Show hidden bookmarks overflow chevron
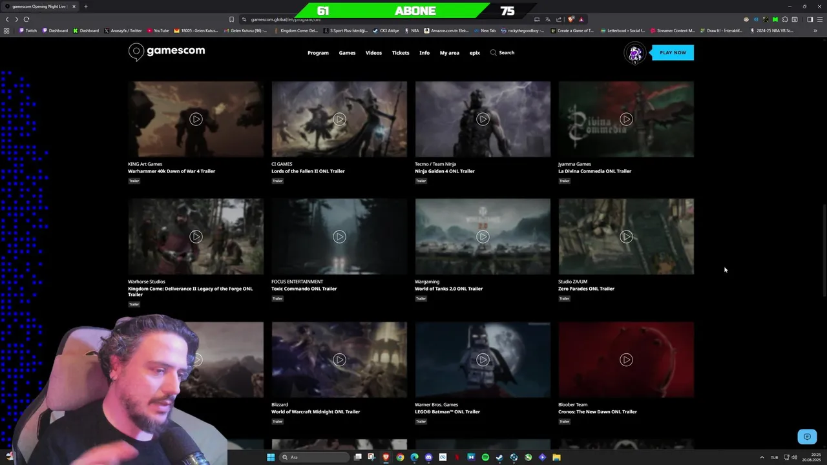 point(815,30)
